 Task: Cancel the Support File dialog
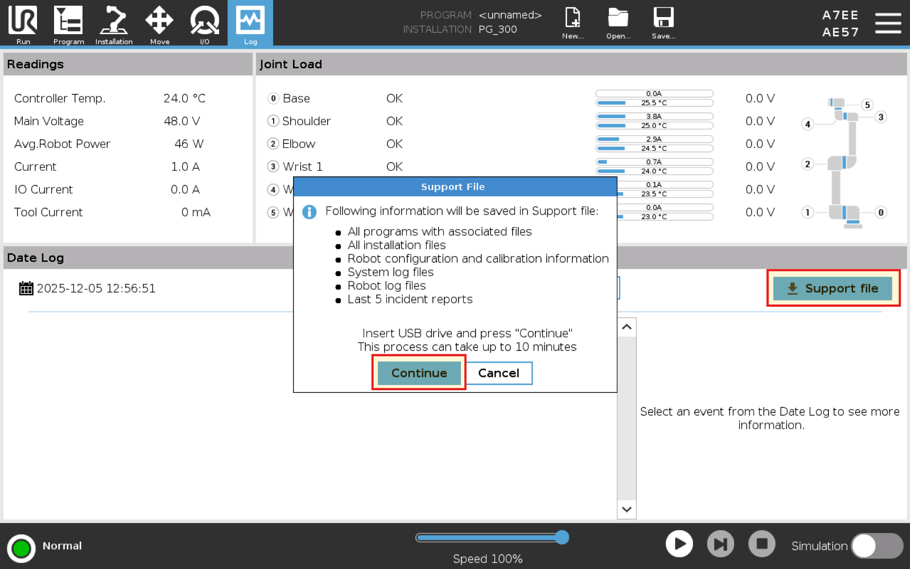click(x=498, y=373)
